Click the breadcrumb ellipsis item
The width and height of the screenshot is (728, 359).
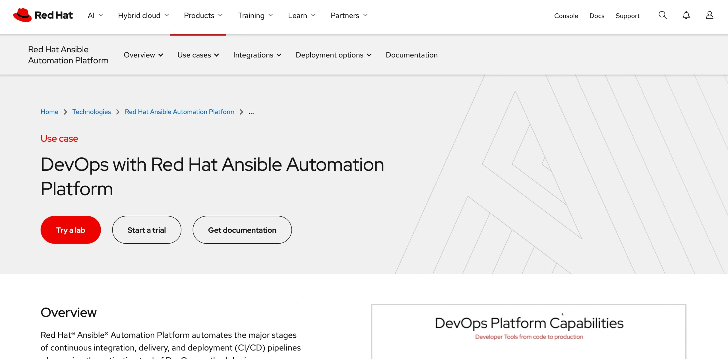tap(251, 113)
